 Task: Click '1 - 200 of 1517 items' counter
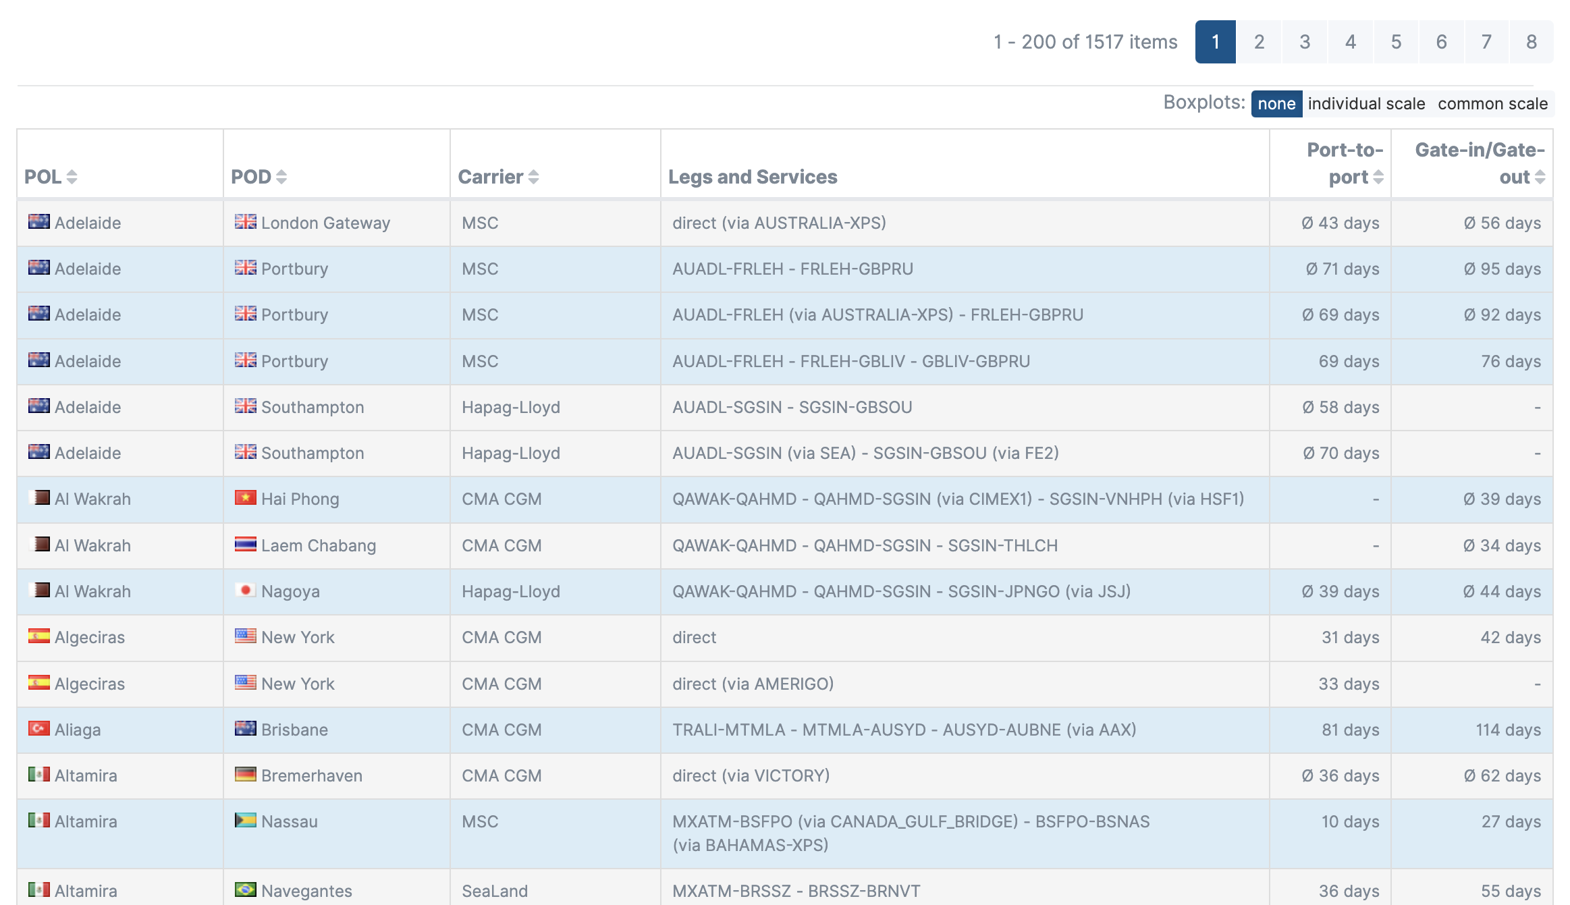[x=1085, y=42]
